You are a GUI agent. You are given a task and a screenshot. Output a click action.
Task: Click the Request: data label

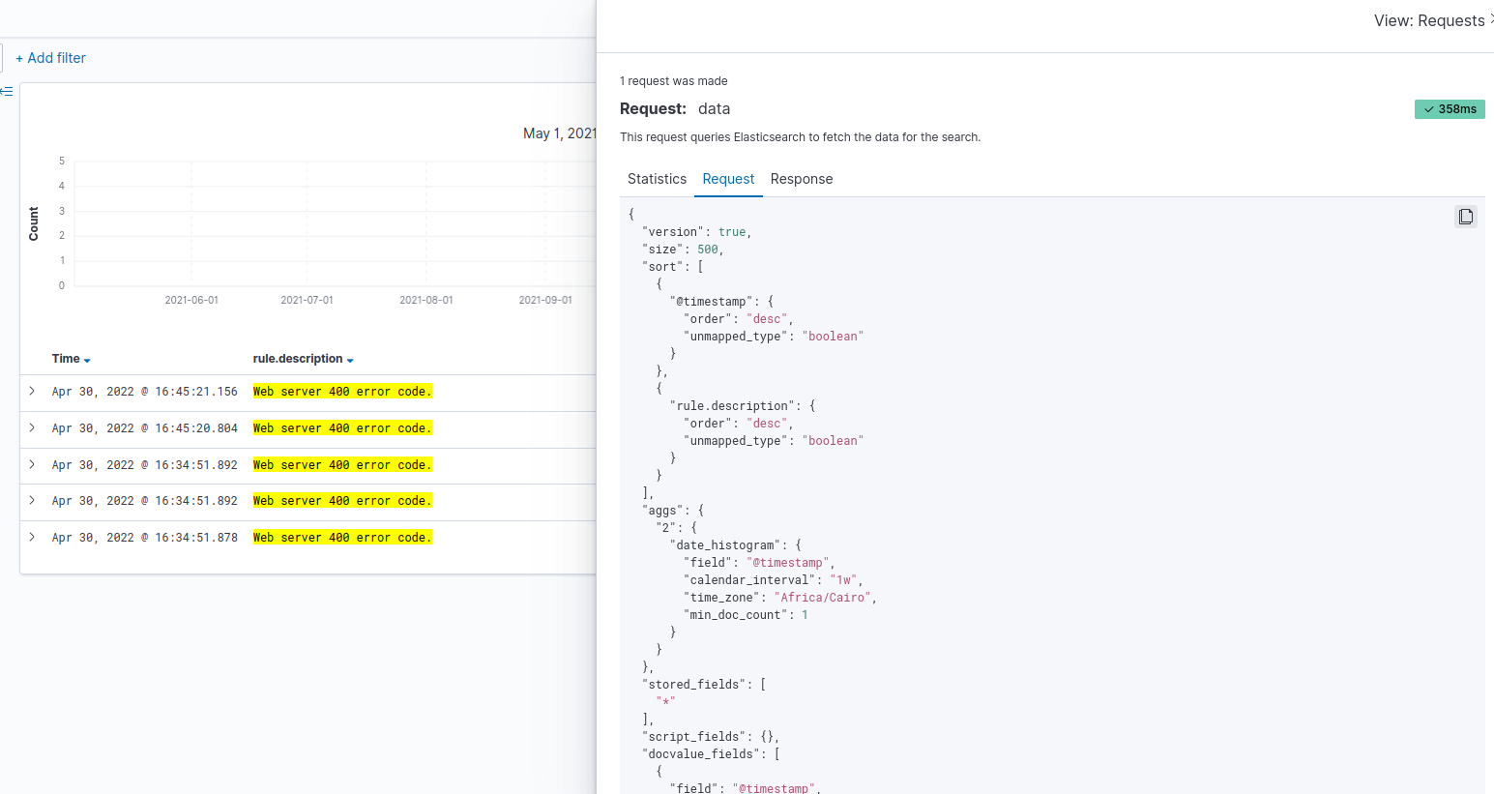click(x=677, y=108)
